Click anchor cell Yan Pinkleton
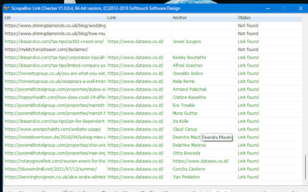Viewport: 308px width, 192px height. [x=187, y=177]
